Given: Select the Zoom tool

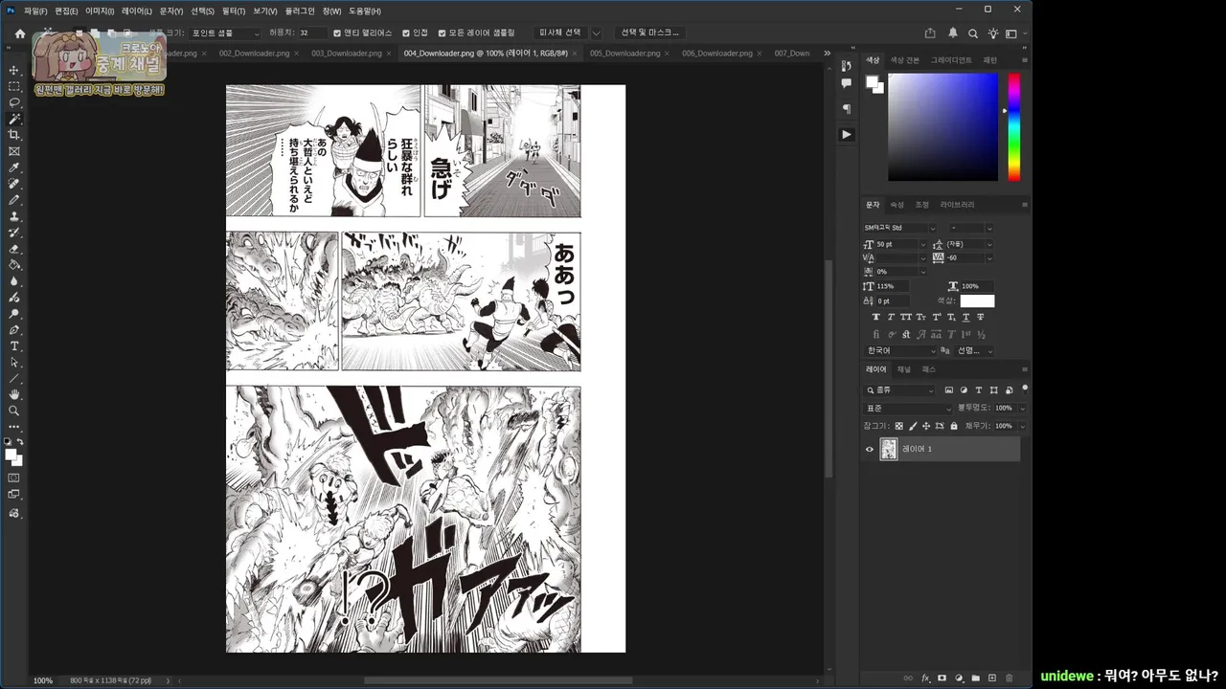Looking at the screenshot, I should [14, 411].
